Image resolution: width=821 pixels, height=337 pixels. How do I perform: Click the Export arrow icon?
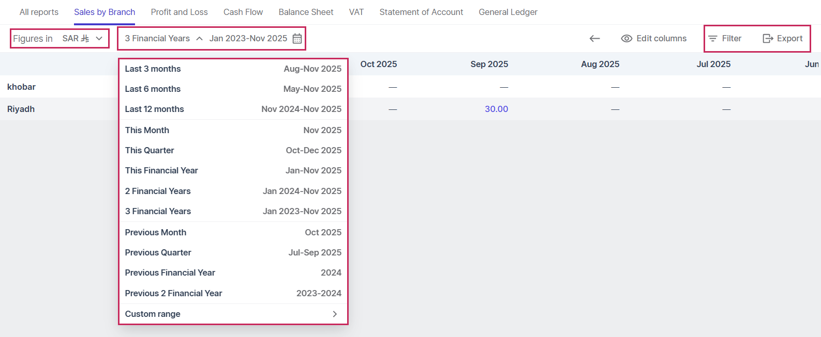(x=768, y=39)
